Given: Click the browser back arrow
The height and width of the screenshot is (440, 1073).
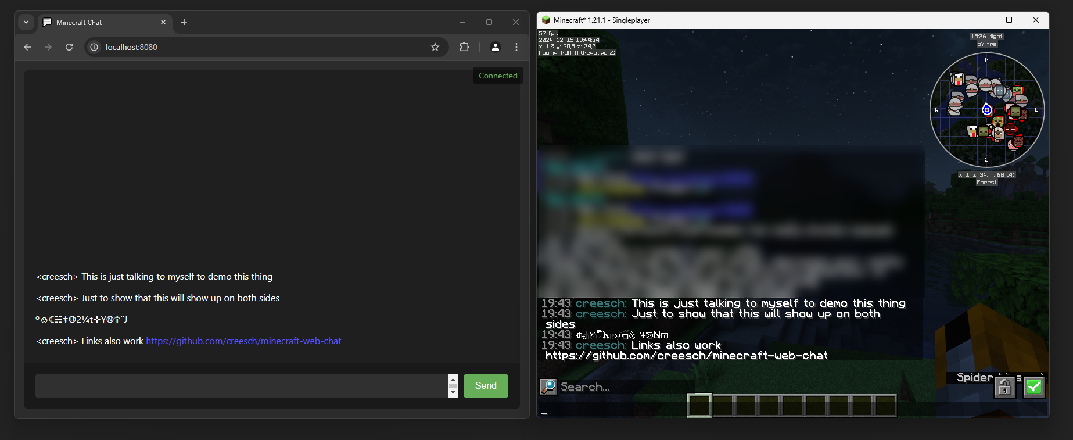Looking at the screenshot, I should click(x=27, y=47).
